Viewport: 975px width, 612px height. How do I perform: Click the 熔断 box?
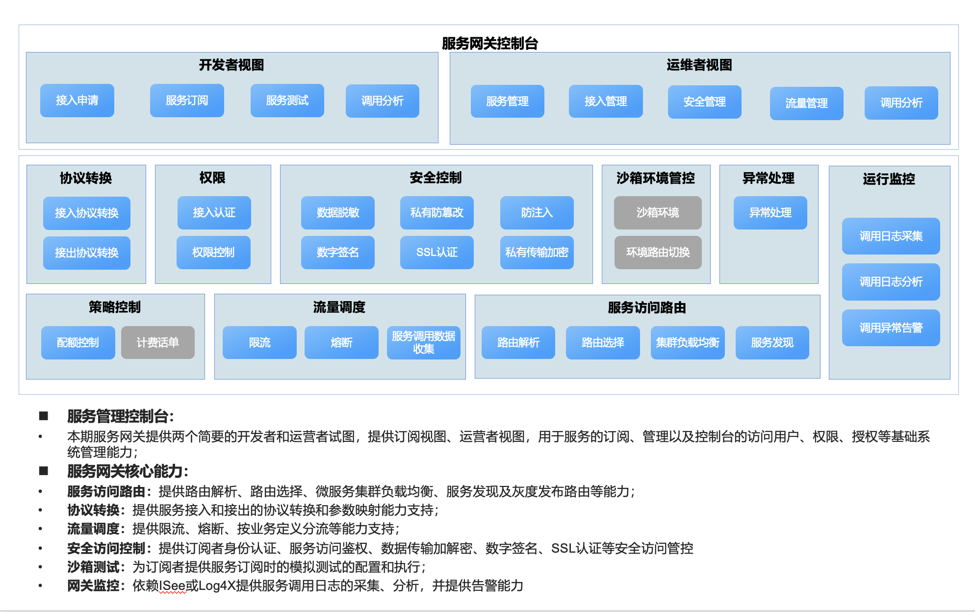coord(341,343)
